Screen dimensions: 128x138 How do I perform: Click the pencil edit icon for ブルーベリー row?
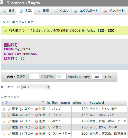point(9,134)
